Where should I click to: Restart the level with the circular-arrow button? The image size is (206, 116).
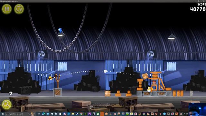pos(19,9)
